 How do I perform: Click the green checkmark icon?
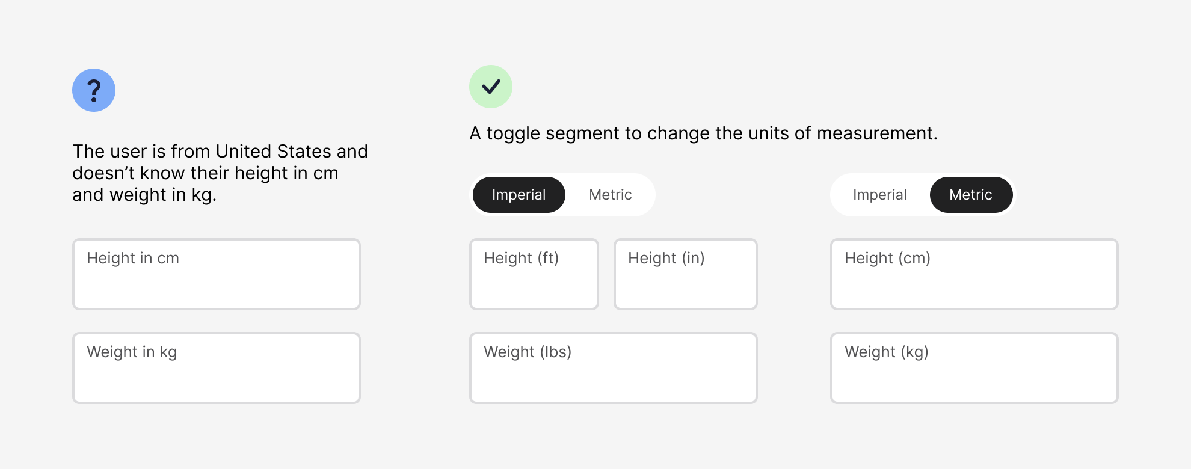(491, 87)
